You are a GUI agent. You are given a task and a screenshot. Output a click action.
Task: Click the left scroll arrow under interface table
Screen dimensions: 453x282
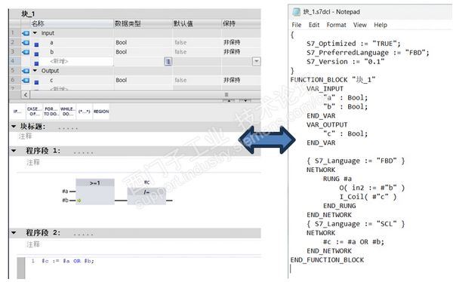pos(26,95)
